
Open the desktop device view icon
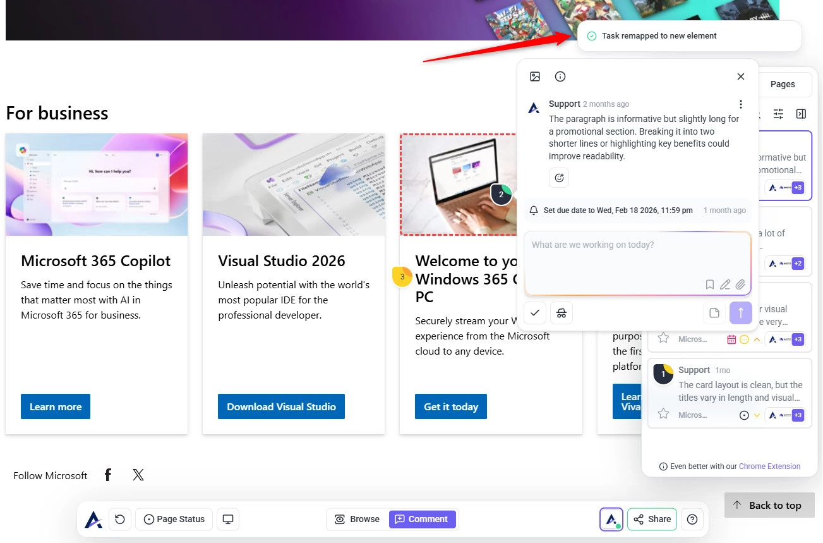tap(228, 519)
